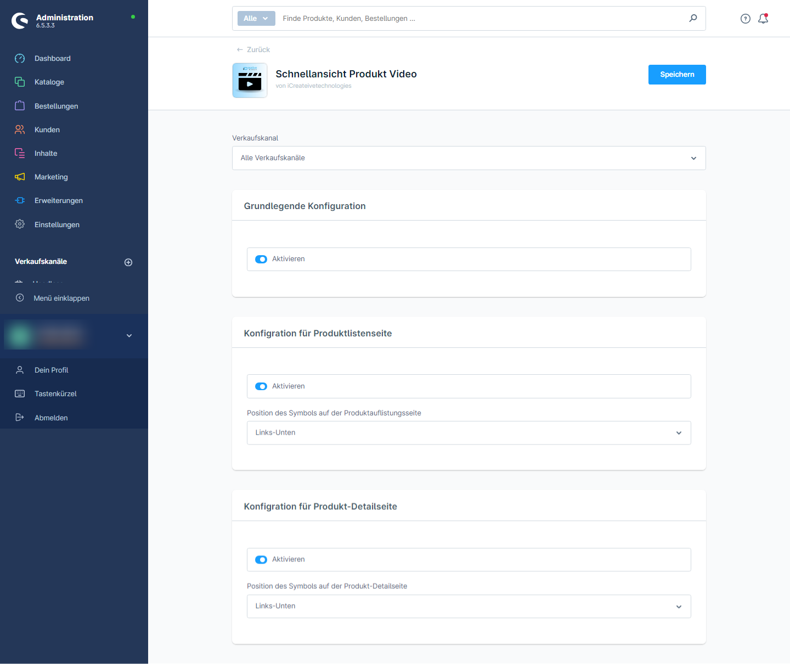Click the Administration title text
The height and width of the screenshot is (664, 790).
(x=65, y=18)
